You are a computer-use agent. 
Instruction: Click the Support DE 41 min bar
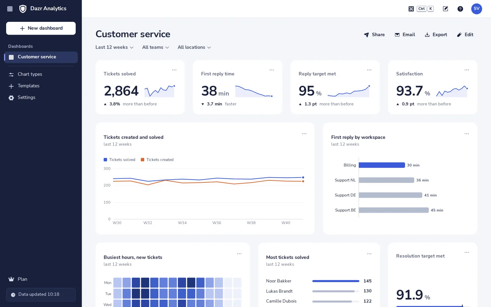(x=390, y=195)
